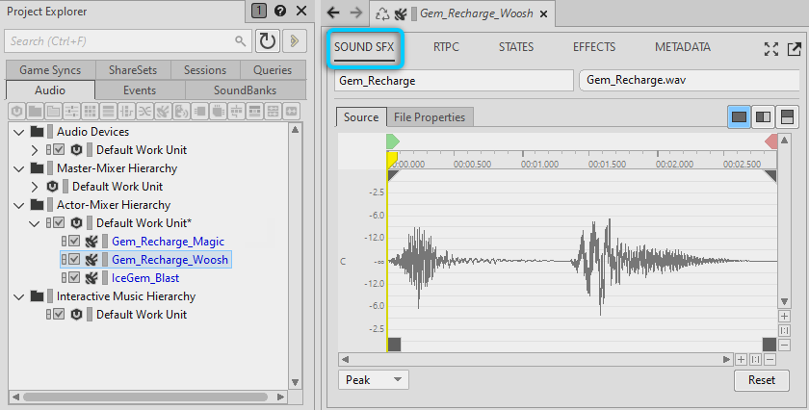Click into the Project Explorer search field
The image size is (809, 410).
click(x=120, y=41)
